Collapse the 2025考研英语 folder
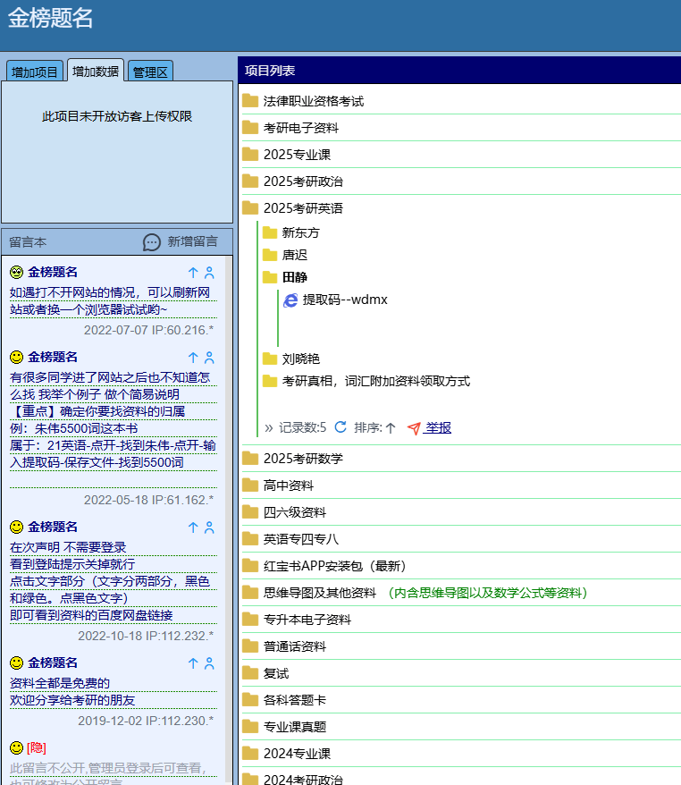The image size is (681, 785). 302,208
